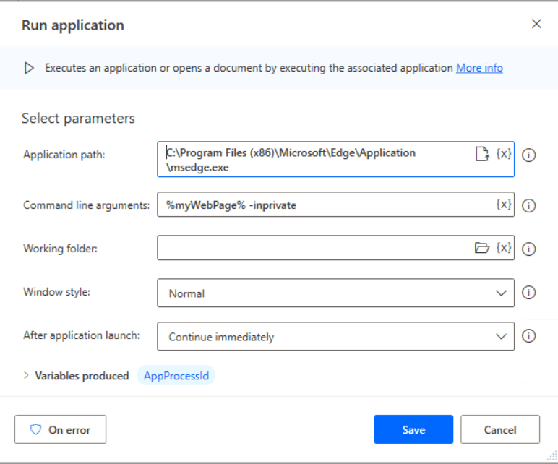This screenshot has height=464, width=558.
Task: Show info for Application path
Action: click(528, 155)
